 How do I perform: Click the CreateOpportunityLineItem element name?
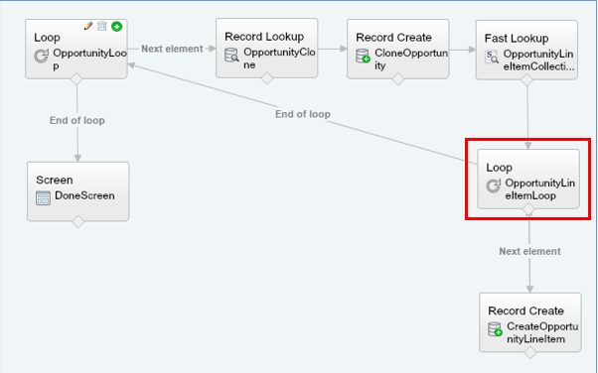tap(542, 332)
